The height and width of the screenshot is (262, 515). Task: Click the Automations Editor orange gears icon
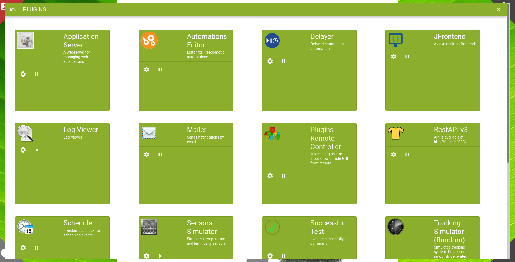(149, 40)
